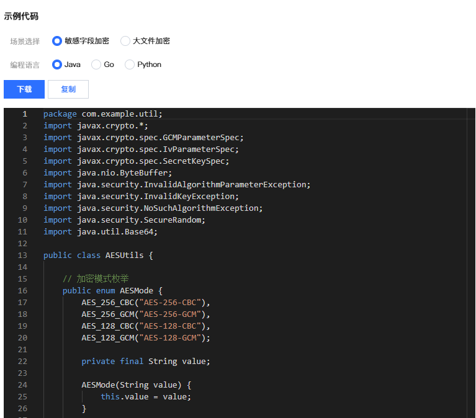
Task: Click the blue 下载 button
Action: pyautogui.click(x=24, y=89)
